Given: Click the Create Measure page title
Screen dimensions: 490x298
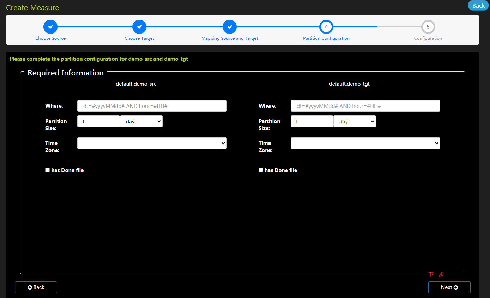Looking at the screenshot, I should point(32,7).
